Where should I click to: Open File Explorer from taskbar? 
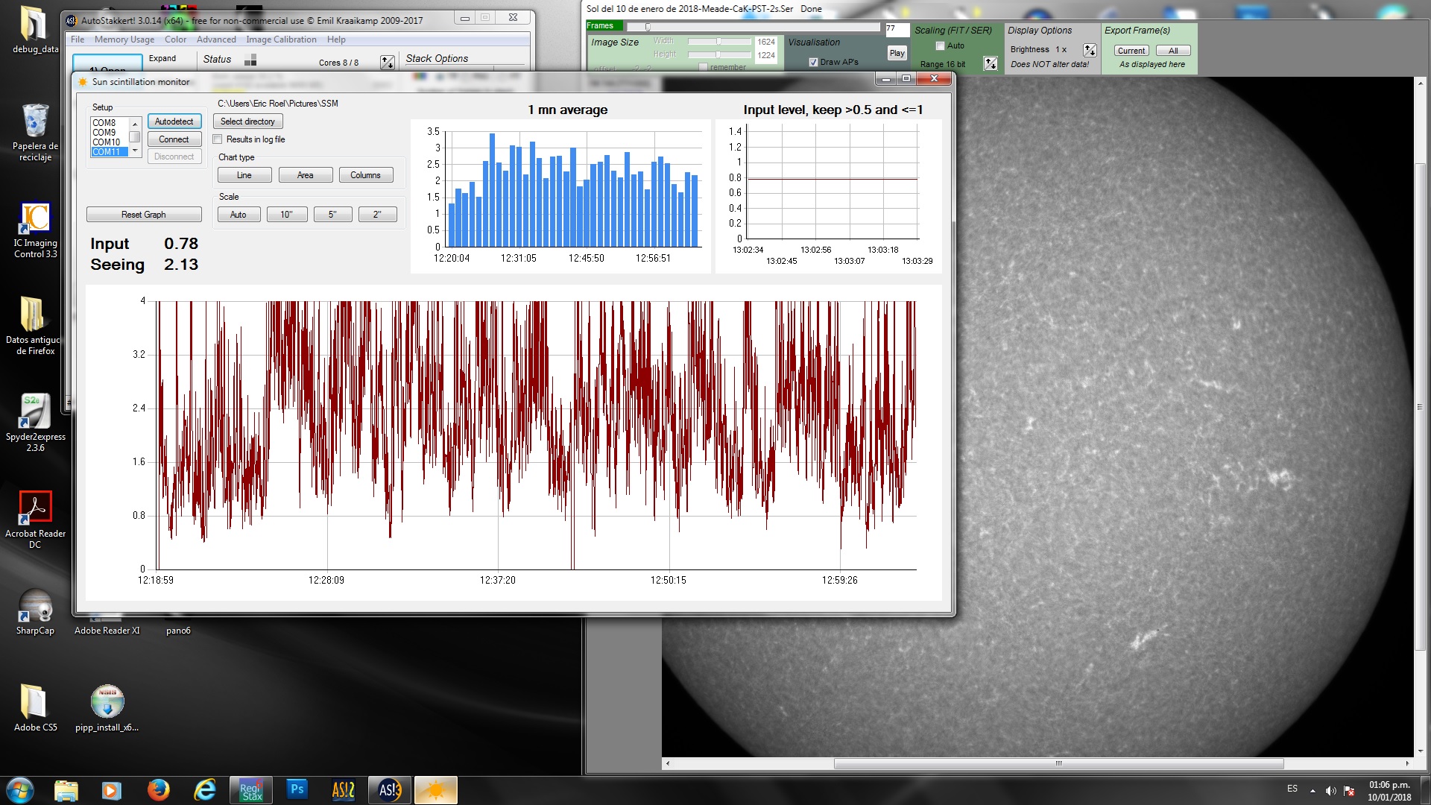click(66, 790)
